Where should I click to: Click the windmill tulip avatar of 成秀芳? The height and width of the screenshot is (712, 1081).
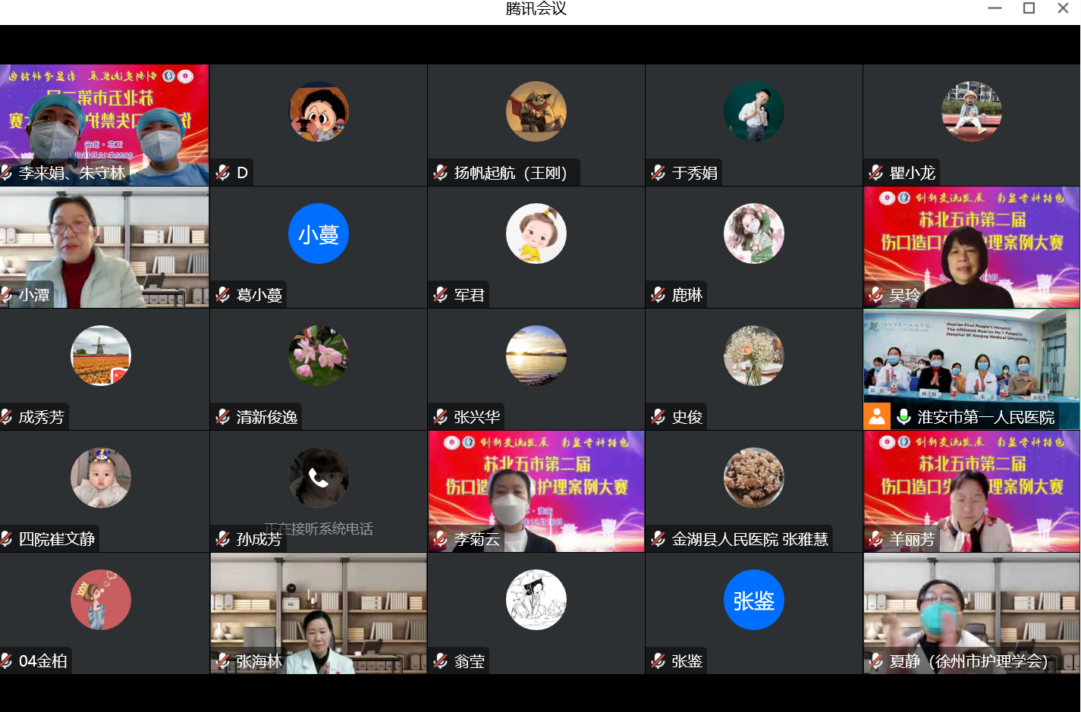(101, 356)
